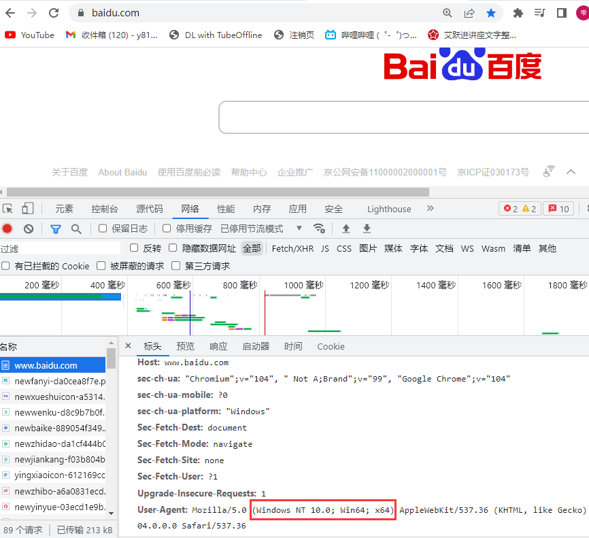The width and height of the screenshot is (589, 538).
Task: Open the network conditions Wi-Fi icon
Action: (318, 229)
